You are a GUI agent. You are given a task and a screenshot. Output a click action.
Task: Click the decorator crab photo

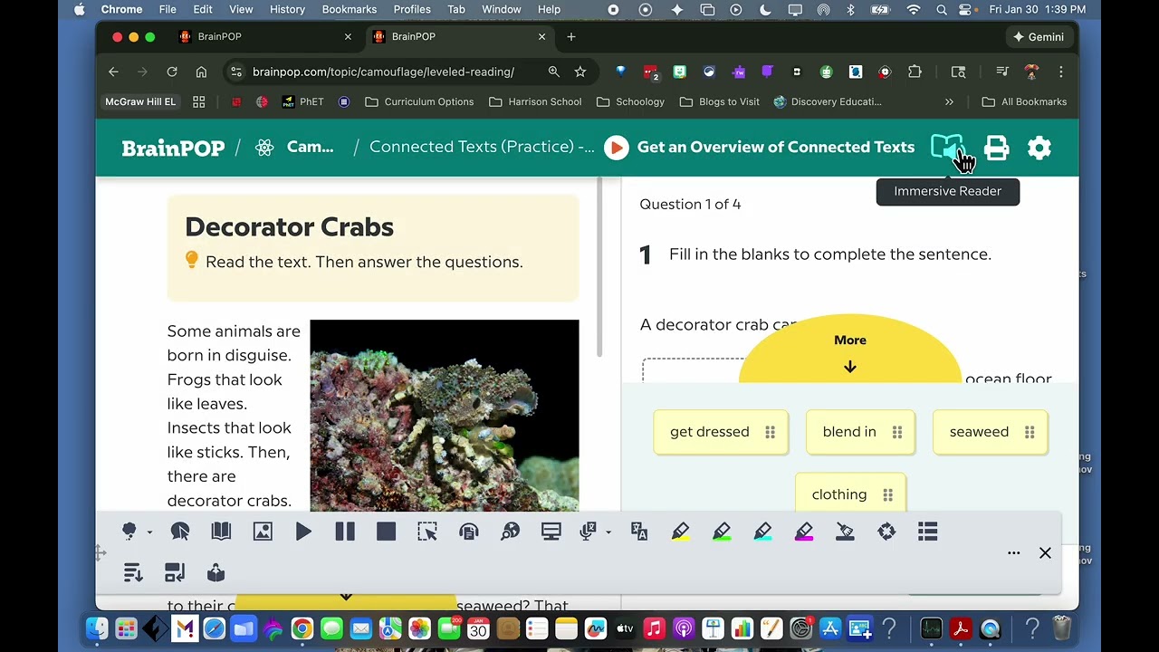pyautogui.click(x=445, y=416)
